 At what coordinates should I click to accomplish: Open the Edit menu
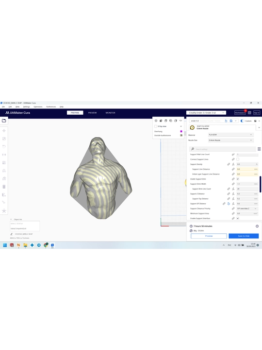pos(10,106)
